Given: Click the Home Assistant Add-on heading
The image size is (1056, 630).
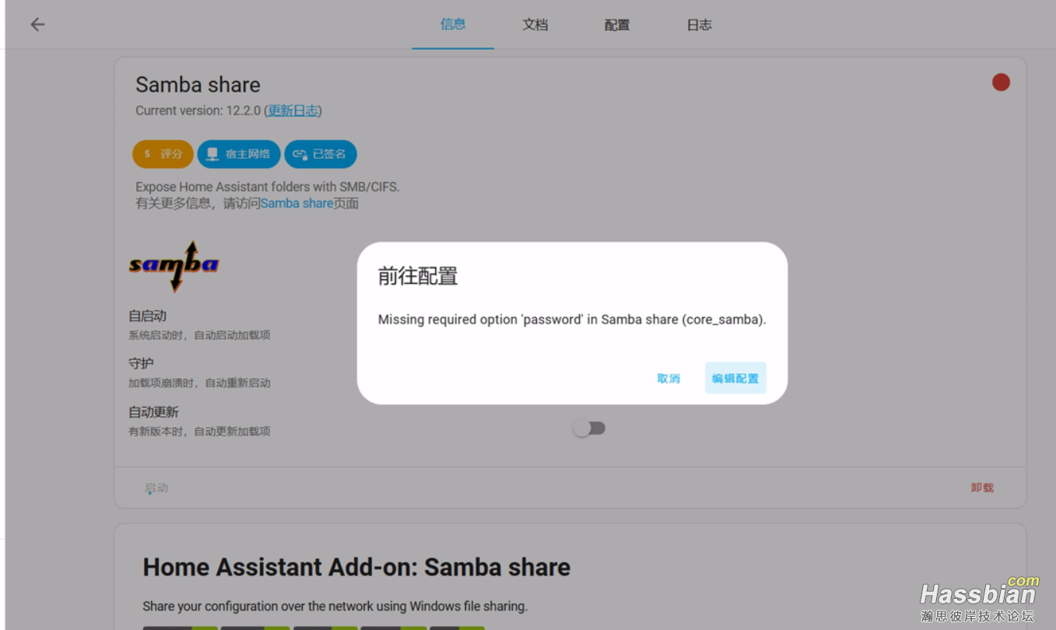Looking at the screenshot, I should (356, 567).
